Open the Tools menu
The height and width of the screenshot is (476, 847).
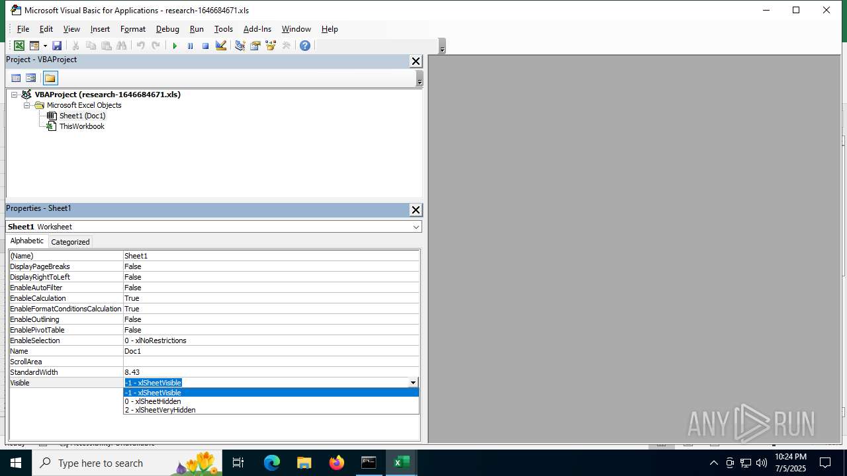(224, 29)
